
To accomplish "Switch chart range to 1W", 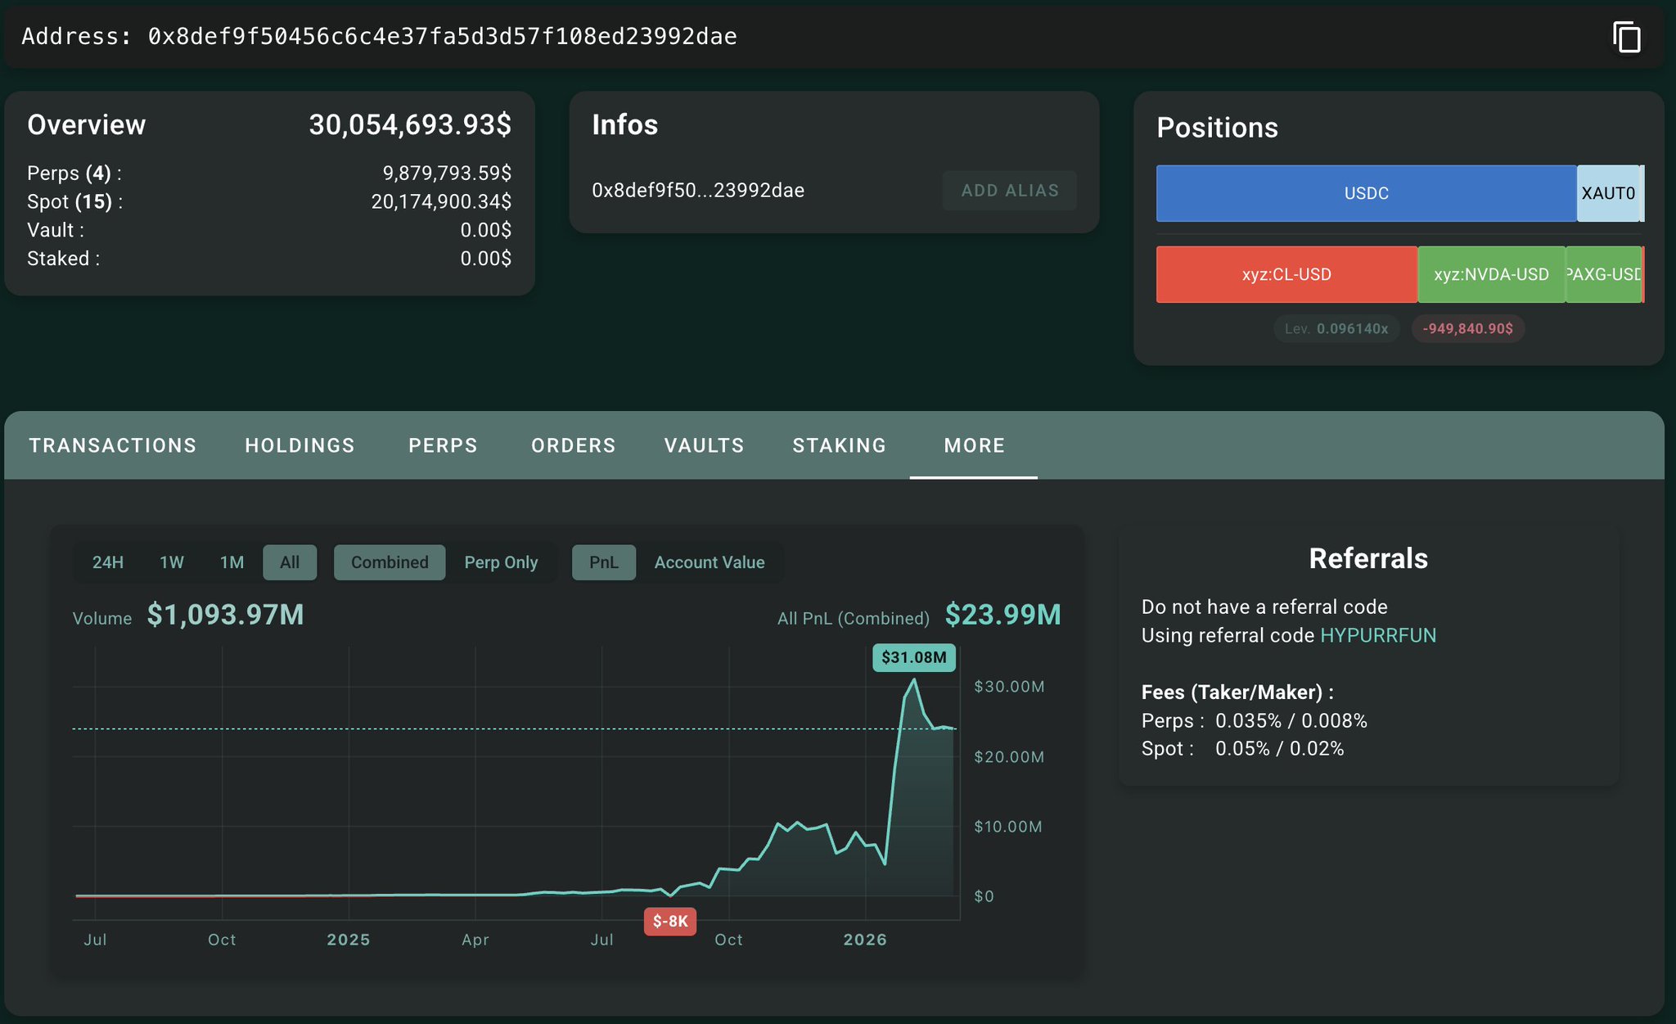I will [172, 562].
